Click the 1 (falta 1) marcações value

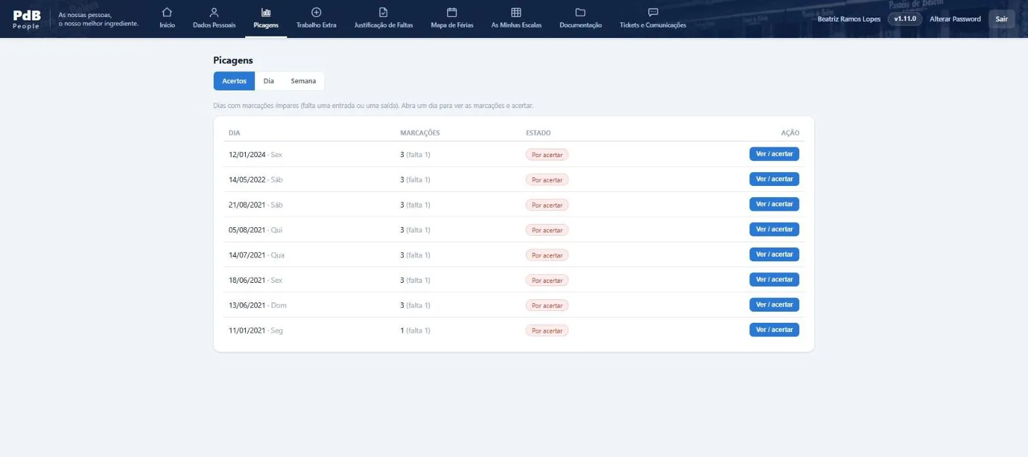tap(415, 331)
